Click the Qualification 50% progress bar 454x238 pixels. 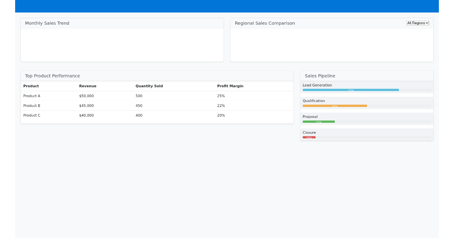[334, 106]
